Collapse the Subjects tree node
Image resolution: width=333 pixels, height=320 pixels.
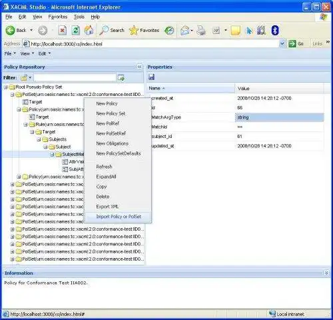[x=39, y=139]
